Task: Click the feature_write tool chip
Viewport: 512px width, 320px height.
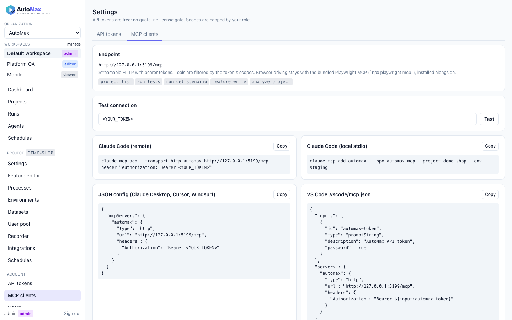Action: 229,82
